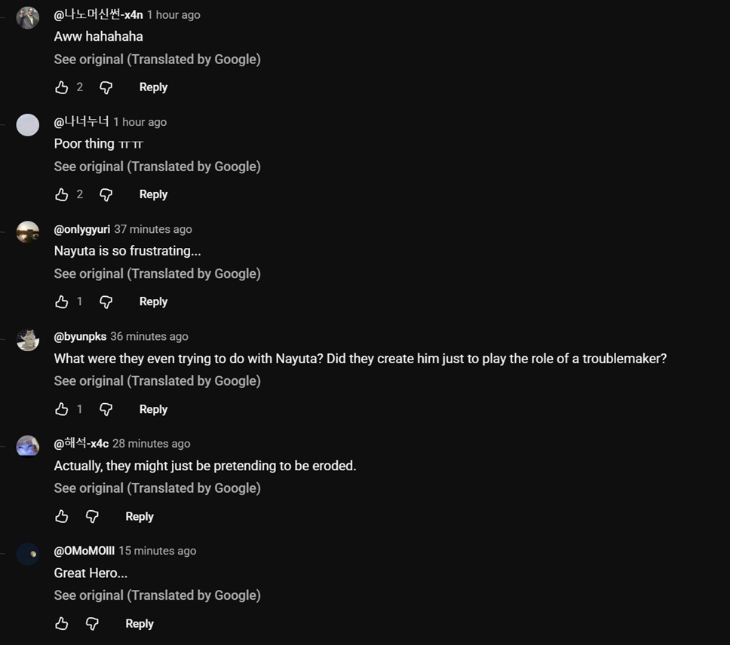Screen dimensions: 730x645
Task: Reply to the @OMoMOlll comment
Action: pyautogui.click(x=140, y=624)
